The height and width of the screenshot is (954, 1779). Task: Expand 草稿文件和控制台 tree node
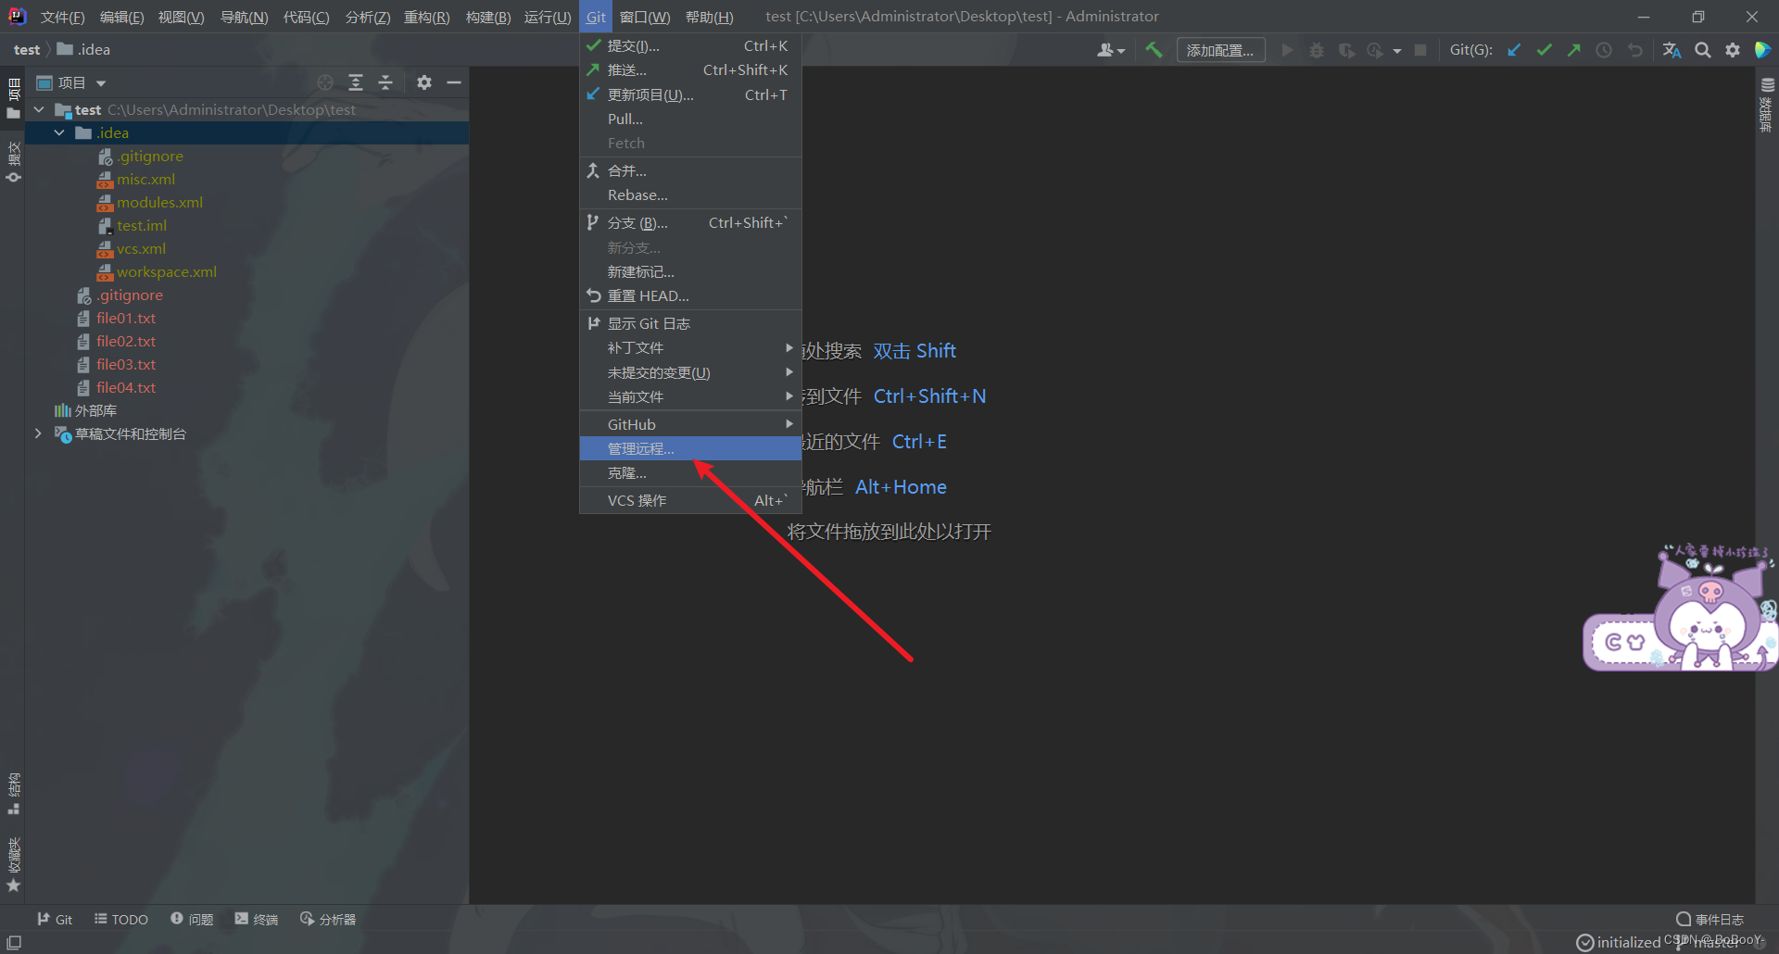38,433
